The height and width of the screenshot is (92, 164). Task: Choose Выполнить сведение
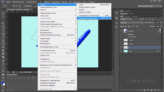pos(57,85)
